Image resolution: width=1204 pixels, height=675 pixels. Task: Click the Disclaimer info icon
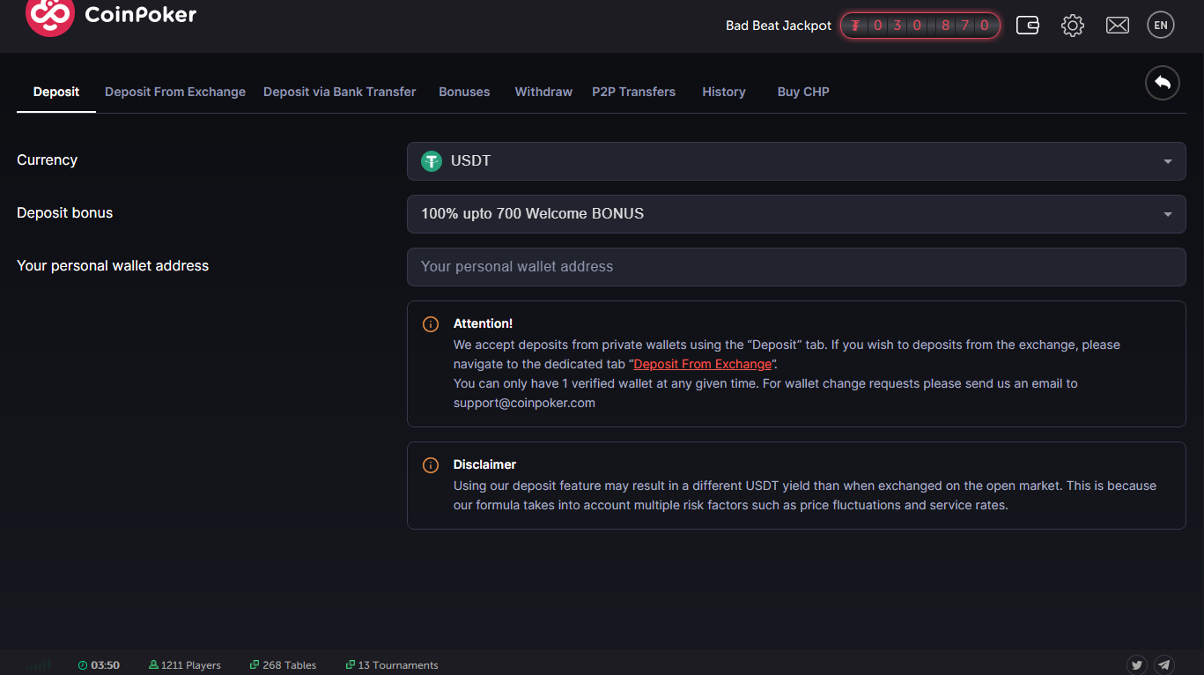[431, 465]
